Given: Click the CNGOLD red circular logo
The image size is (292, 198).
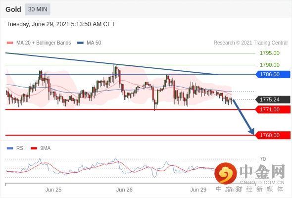Looking at the screenshot, I should (226, 173).
